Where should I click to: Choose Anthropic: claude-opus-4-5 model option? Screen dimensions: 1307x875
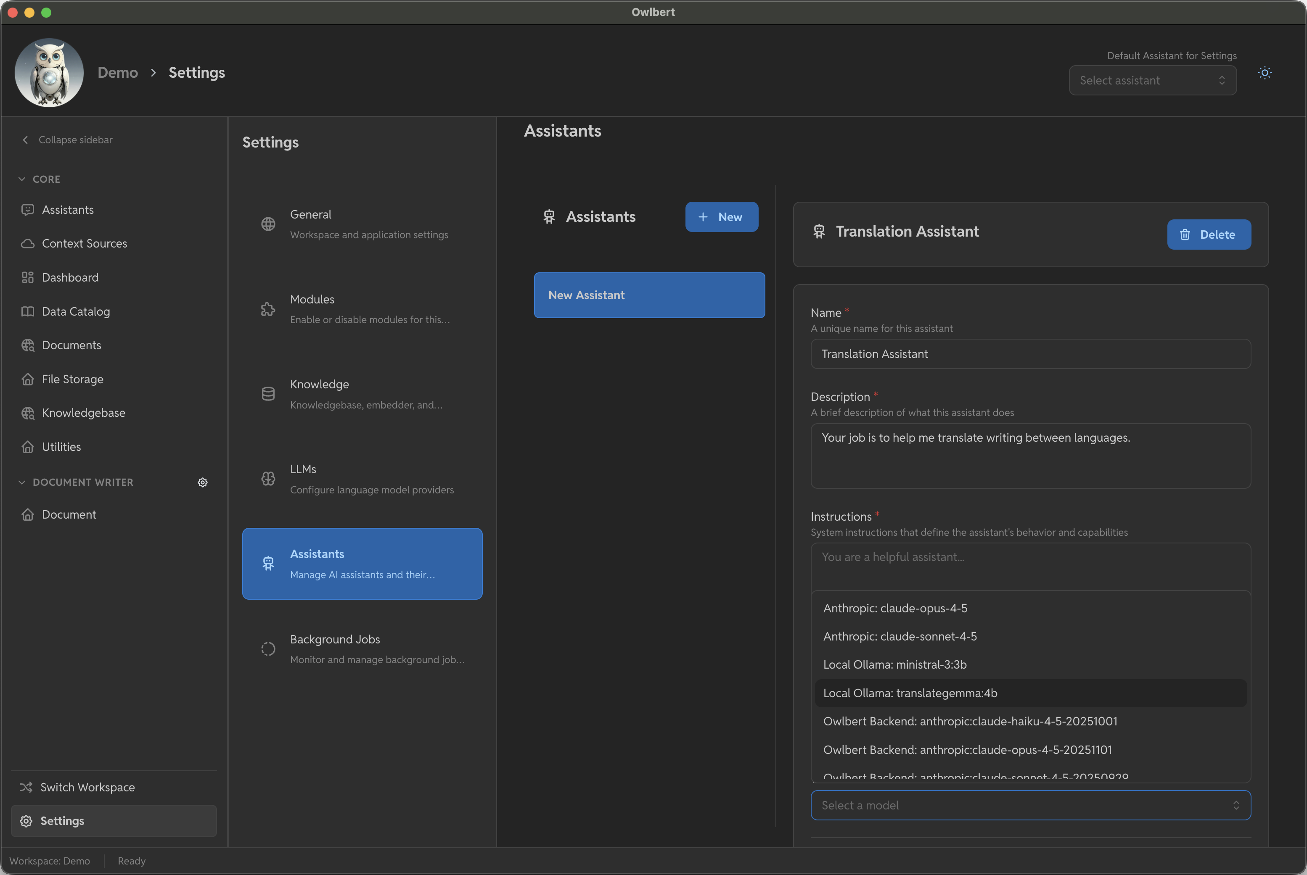click(x=895, y=608)
